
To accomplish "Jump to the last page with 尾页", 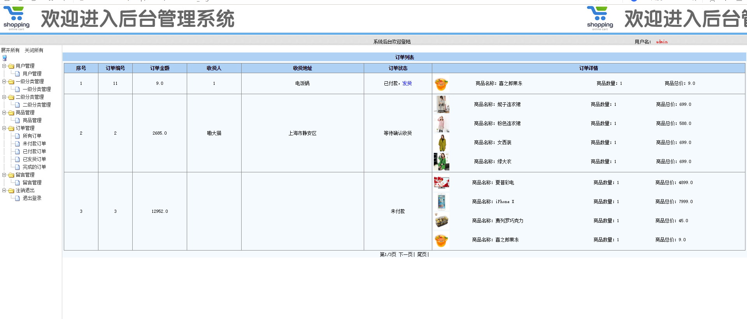I will [422, 254].
